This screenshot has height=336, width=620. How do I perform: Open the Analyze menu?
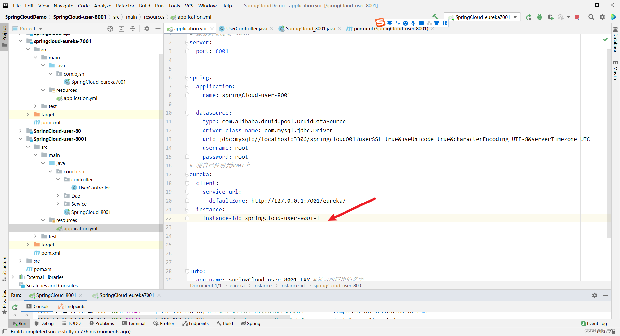point(103,6)
